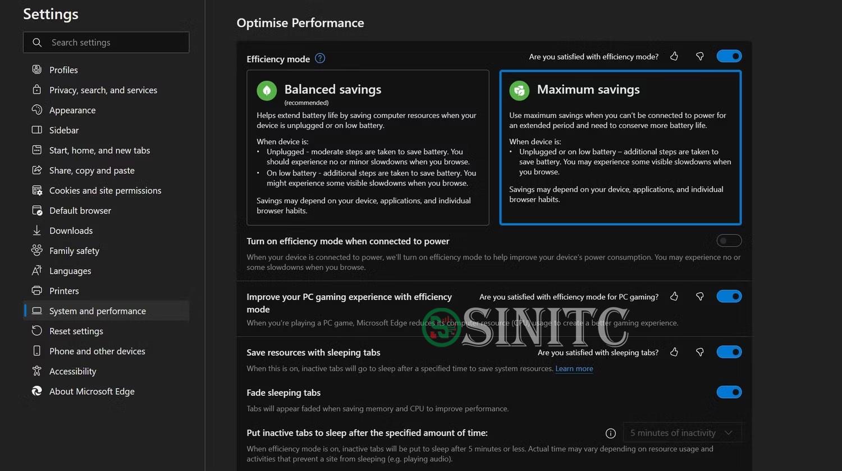Open Privacy, search, and services page

click(107, 90)
